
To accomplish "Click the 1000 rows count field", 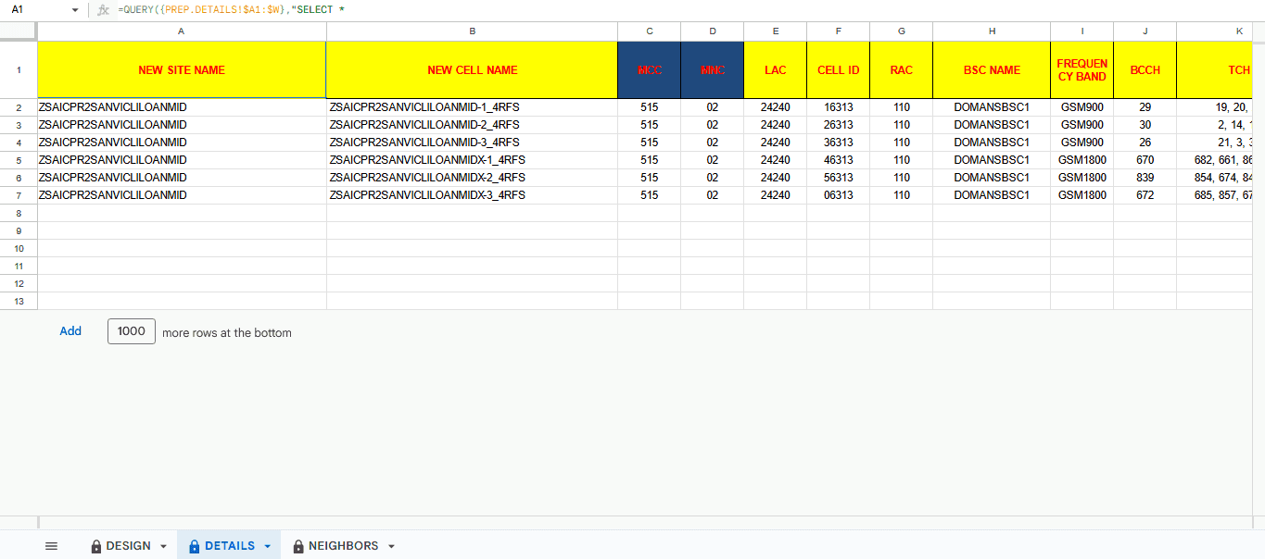I will coord(132,331).
